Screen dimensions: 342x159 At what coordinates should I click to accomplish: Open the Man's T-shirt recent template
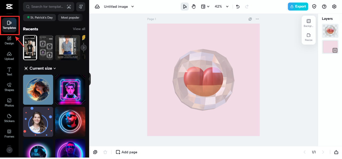point(30,48)
